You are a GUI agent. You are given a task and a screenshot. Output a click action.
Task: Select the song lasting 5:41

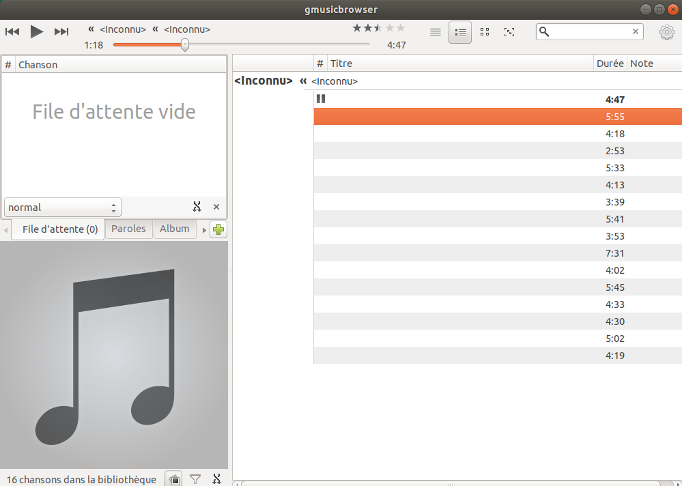pos(498,219)
